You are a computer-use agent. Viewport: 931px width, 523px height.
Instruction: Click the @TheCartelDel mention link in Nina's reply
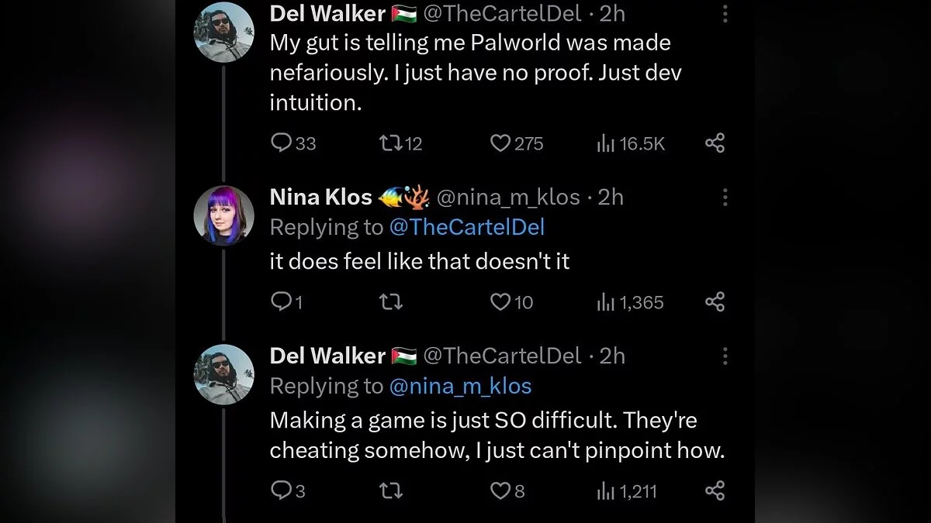[465, 227]
